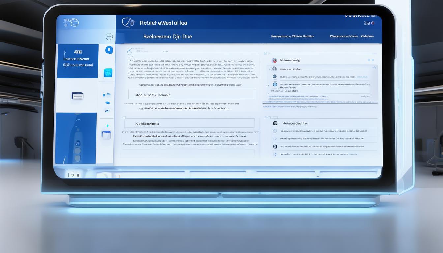Click the "Rèveowtoek lOale" link in the header
The width and height of the screenshot is (443, 253).
point(351,36)
